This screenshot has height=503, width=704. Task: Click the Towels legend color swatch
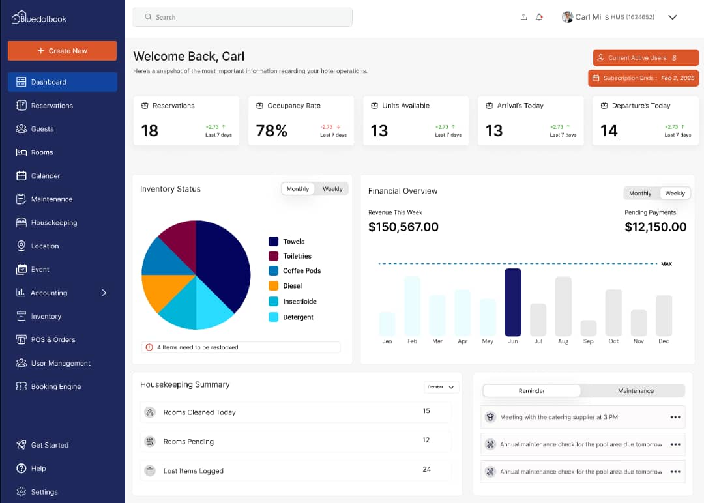(x=273, y=242)
